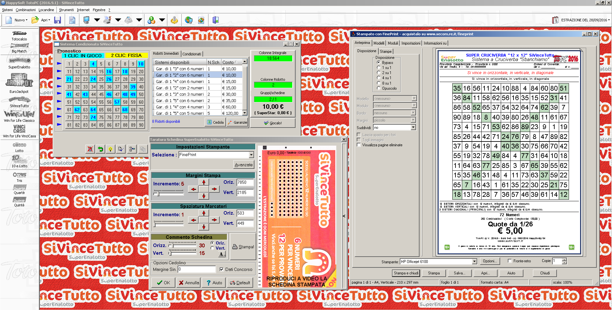Select Totocalcio in the left sidebar

click(x=19, y=36)
